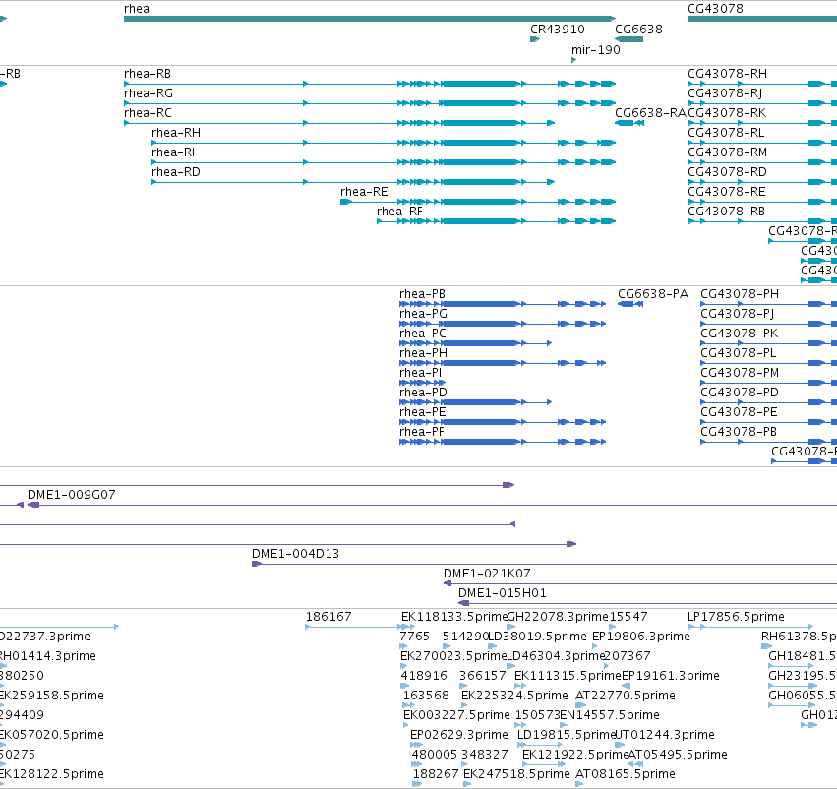Select the CG43078-PM protein label
Viewport: 837px width, 789px height.
point(740,373)
